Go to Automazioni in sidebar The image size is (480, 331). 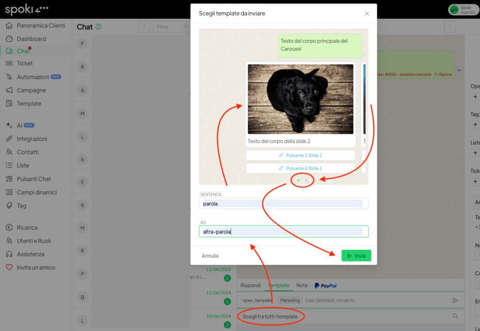click(x=33, y=77)
